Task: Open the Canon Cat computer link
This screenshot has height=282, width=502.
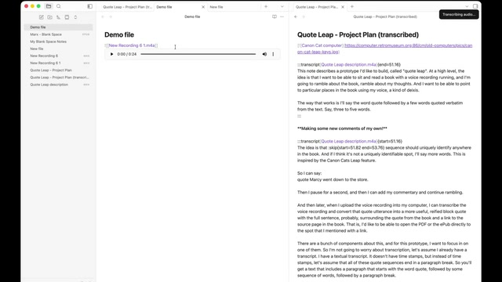Action: (322, 45)
